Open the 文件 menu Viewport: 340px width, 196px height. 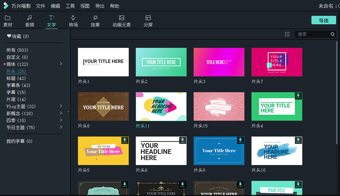41,6
